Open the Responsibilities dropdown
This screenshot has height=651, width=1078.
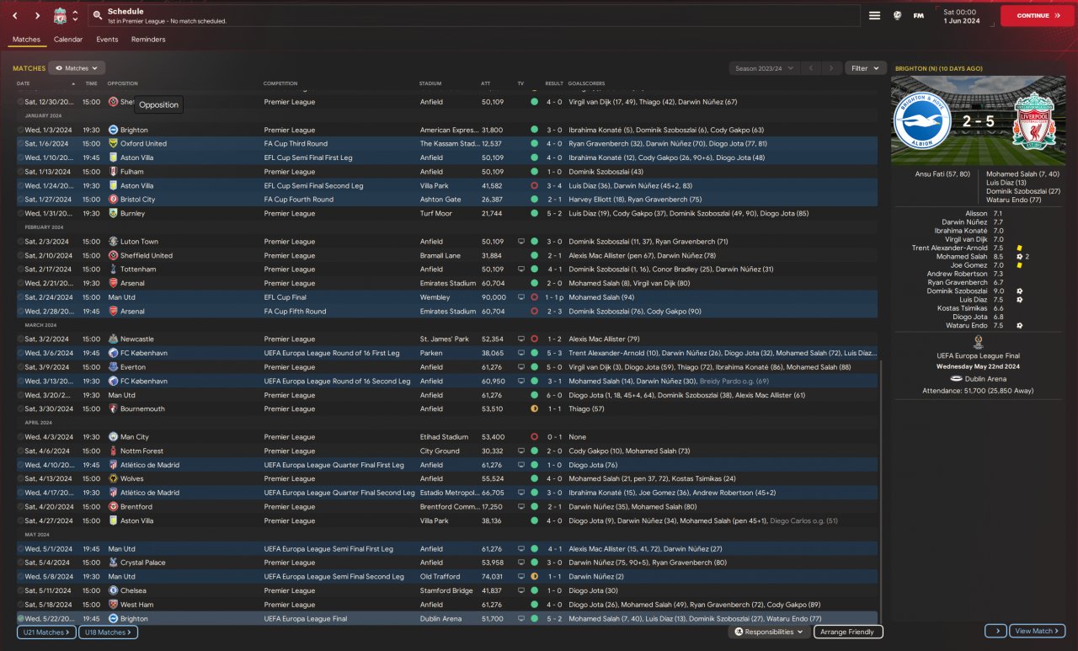(x=769, y=632)
